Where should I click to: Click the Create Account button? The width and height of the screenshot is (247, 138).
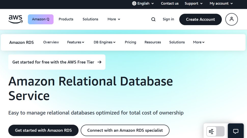[200, 19]
